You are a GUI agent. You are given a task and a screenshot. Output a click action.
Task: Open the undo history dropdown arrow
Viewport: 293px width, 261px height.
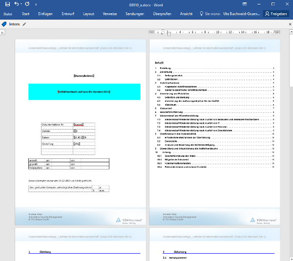pos(22,4)
